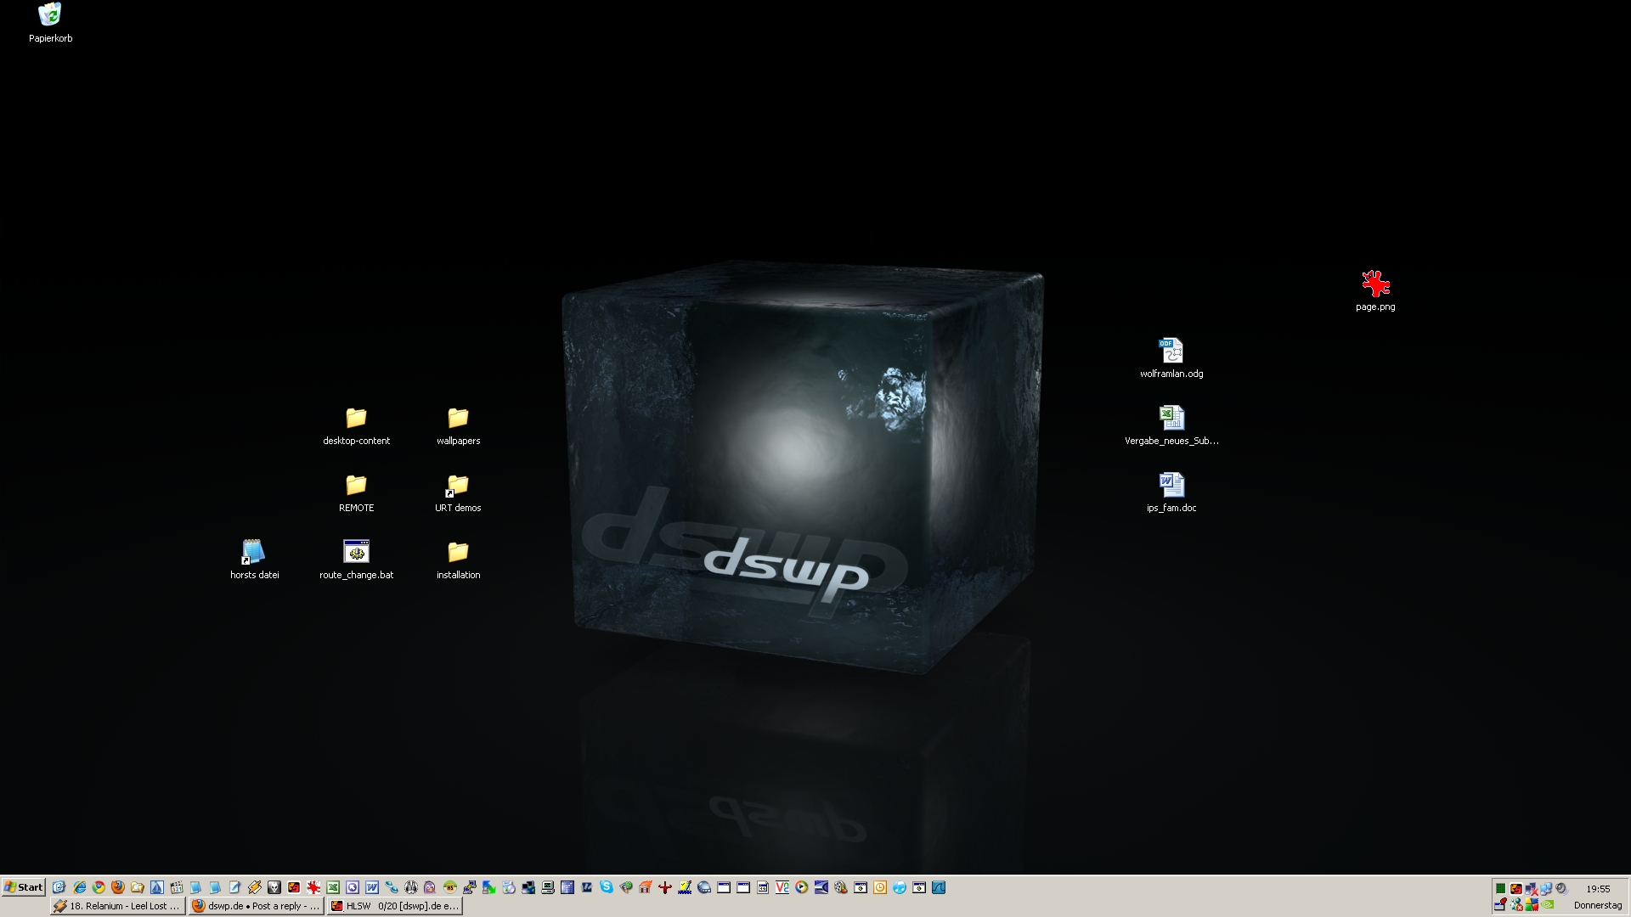1631x917 pixels.
Task: Switch to Relanium Leel Lost taskbar window
Action: point(117,906)
